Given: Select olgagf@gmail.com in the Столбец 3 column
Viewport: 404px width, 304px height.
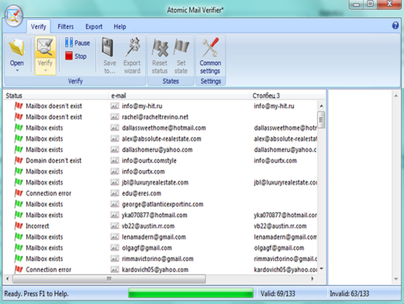Looking at the screenshot, I should (x=279, y=248).
